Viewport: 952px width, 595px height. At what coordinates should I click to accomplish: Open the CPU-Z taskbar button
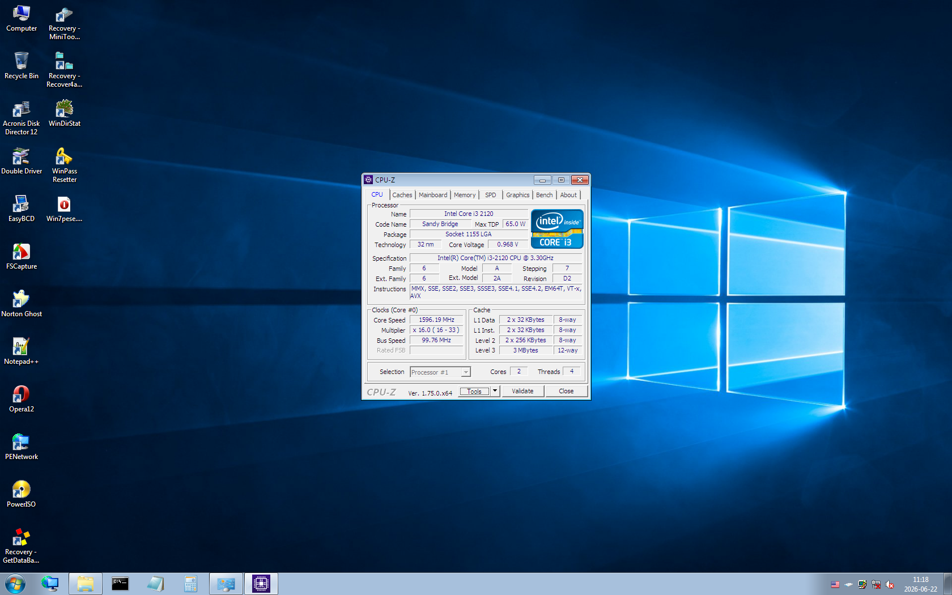tap(261, 584)
